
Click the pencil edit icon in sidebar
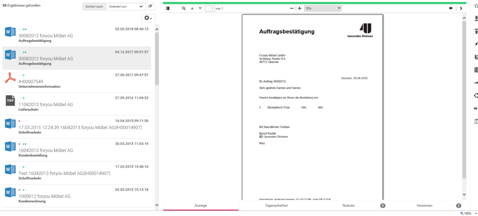point(476,45)
